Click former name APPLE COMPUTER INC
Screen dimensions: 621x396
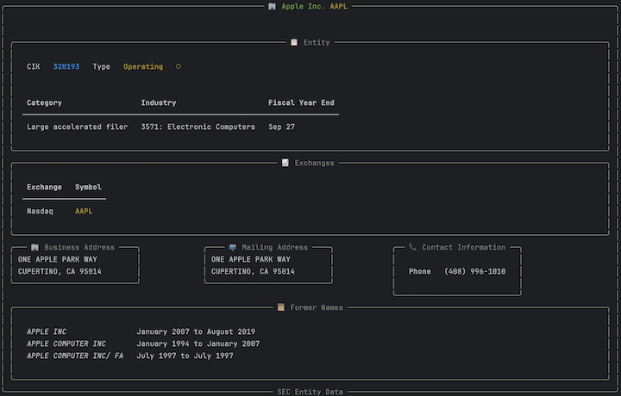tap(66, 343)
